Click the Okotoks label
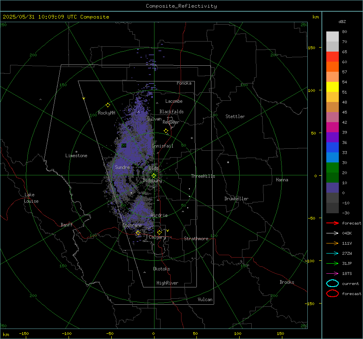The image size is (363, 339). pos(161,269)
